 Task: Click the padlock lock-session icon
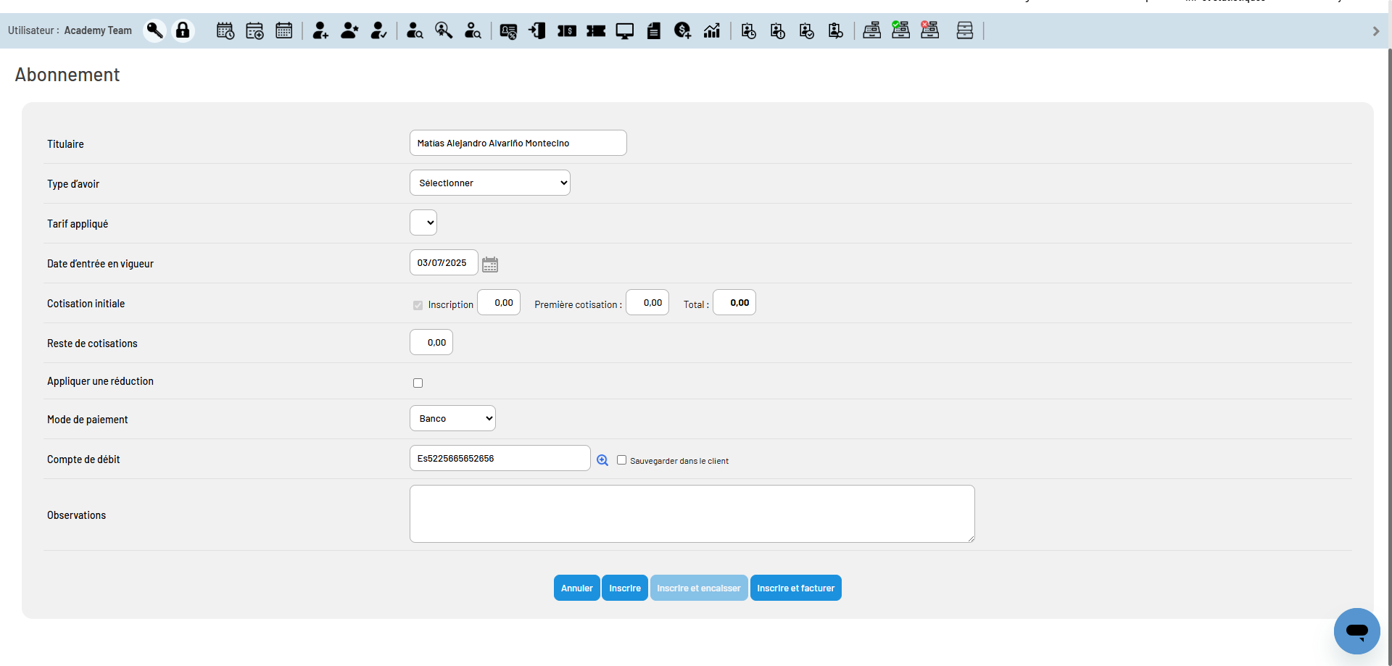tap(183, 30)
